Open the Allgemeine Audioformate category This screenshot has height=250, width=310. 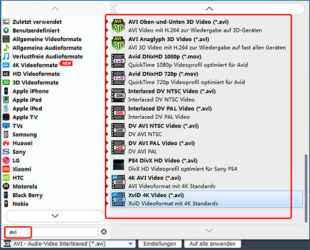tap(47, 48)
